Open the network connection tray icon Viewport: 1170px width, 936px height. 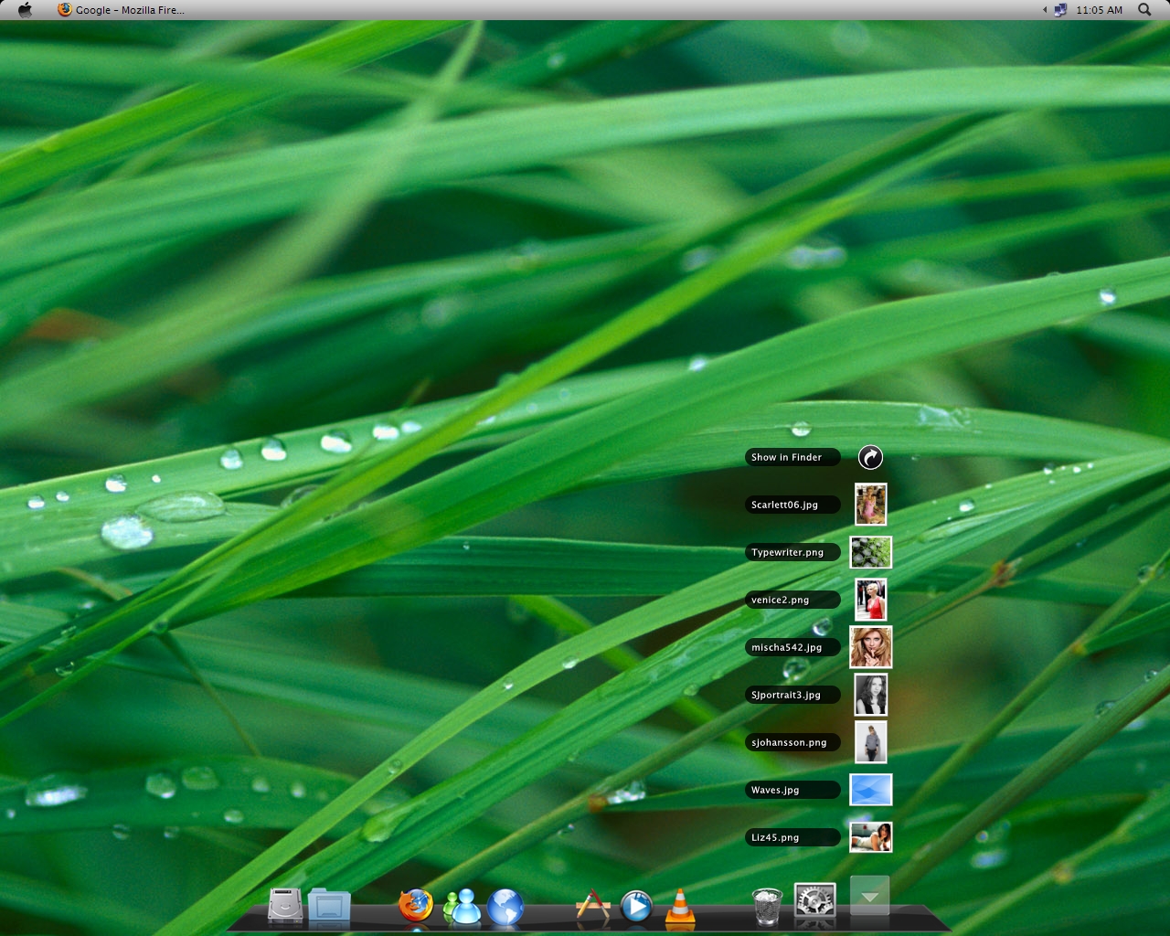click(x=1060, y=10)
